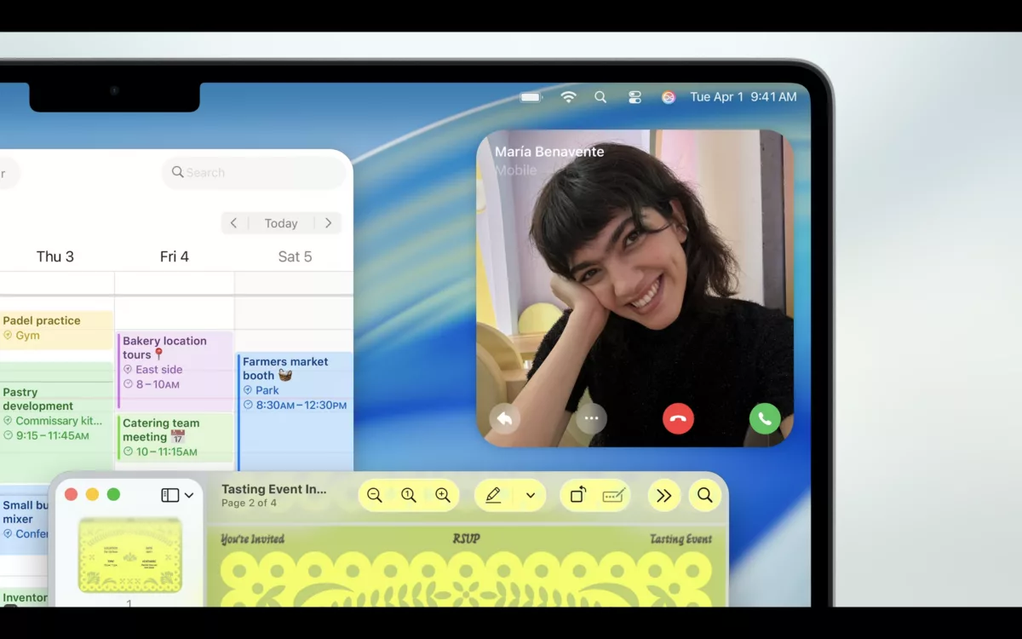The height and width of the screenshot is (639, 1022).
Task: Click Today button in Calendar
Action: (x=281, y=223)
